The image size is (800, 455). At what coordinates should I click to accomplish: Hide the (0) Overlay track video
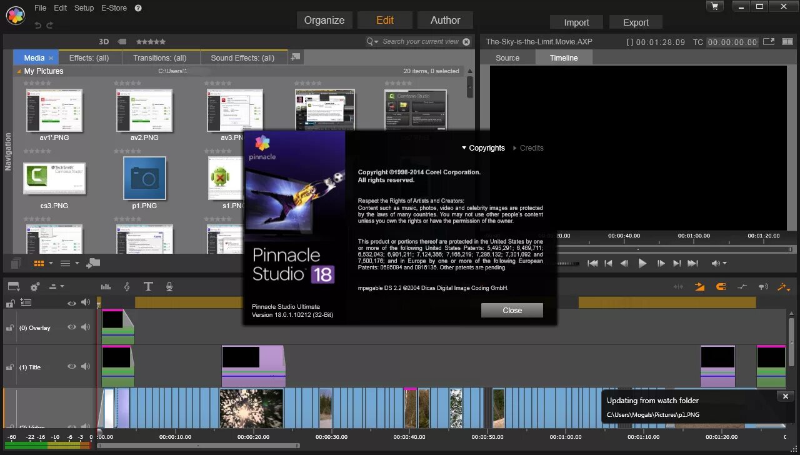(x=72, y=327)
